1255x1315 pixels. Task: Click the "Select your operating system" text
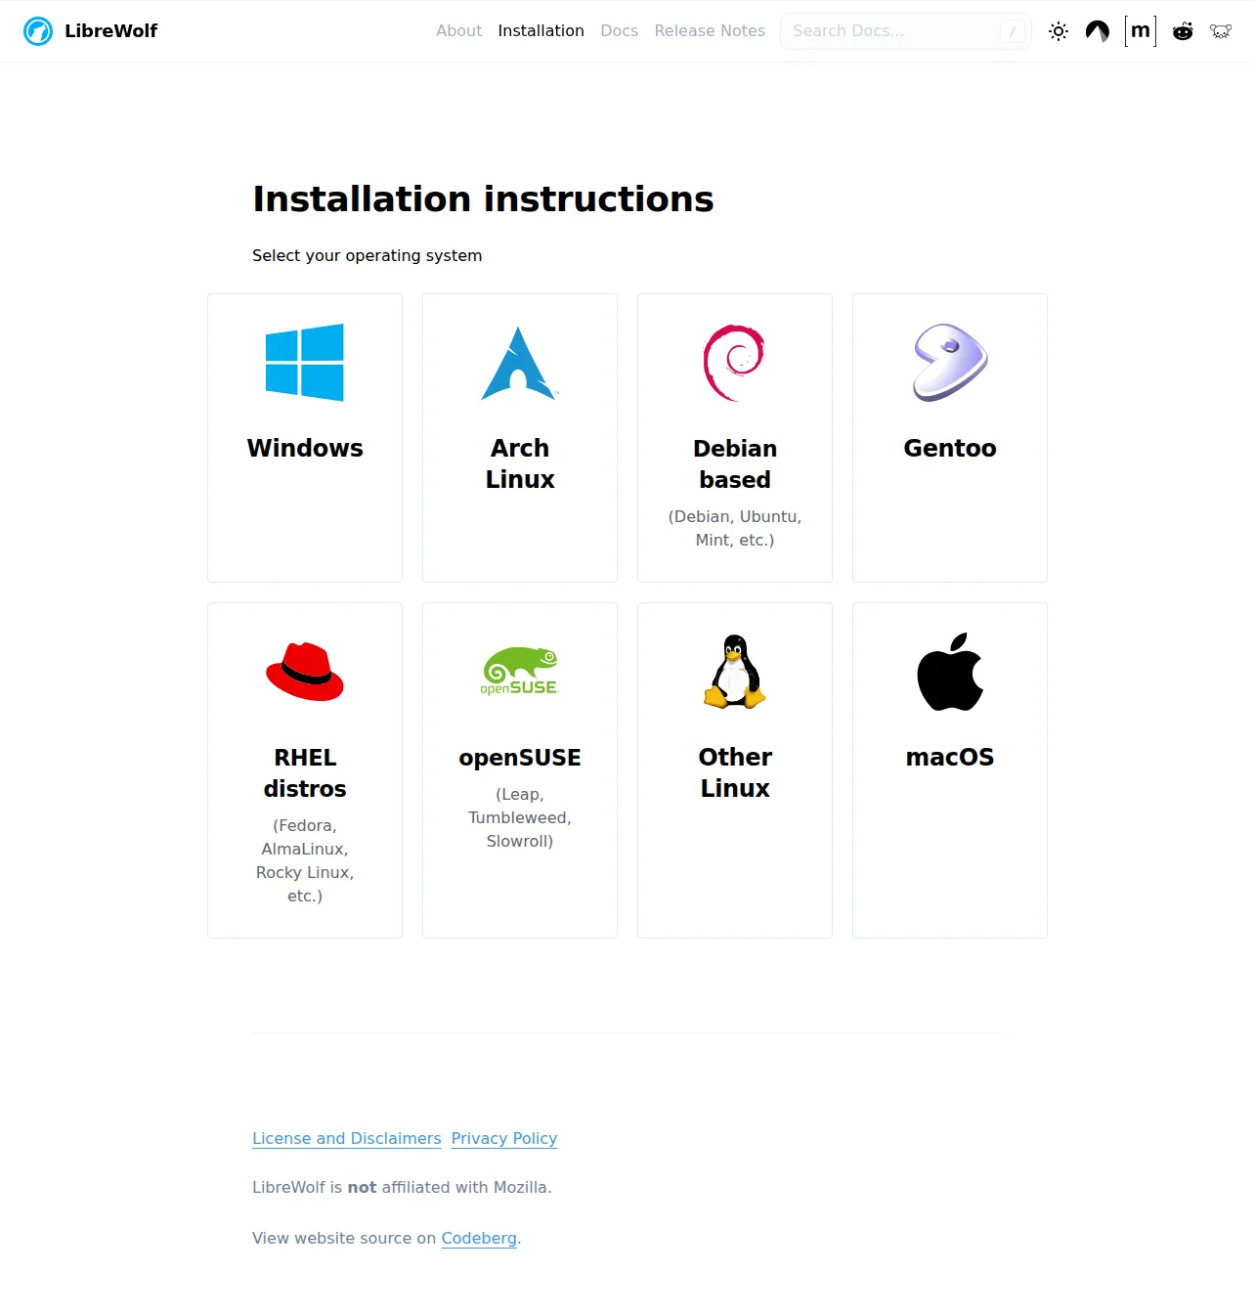[x=367, y=256]
